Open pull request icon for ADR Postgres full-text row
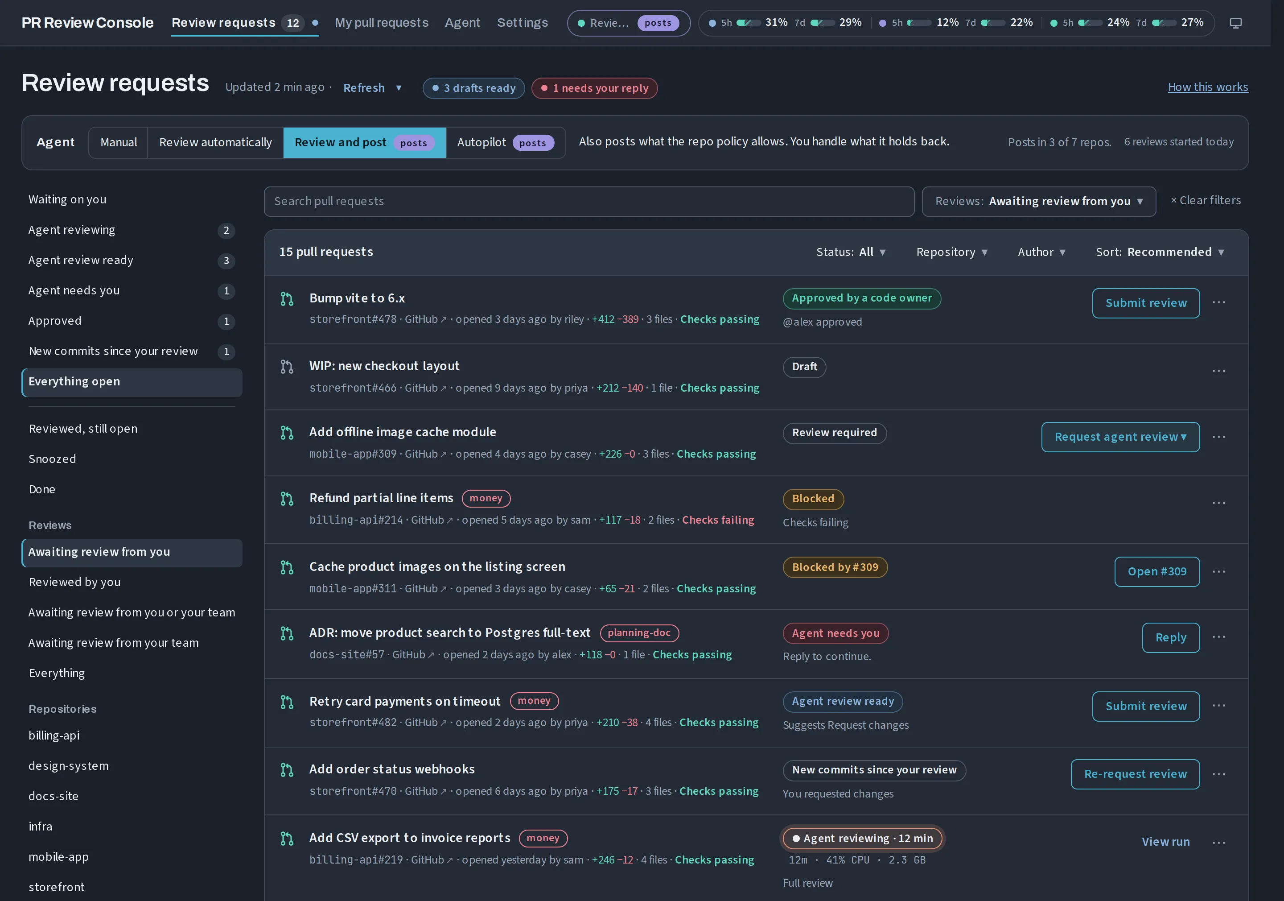The image size is (1284, 901). [287, 633]
